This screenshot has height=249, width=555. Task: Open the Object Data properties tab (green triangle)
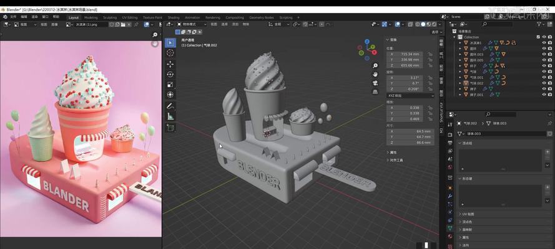click(450, 228)
